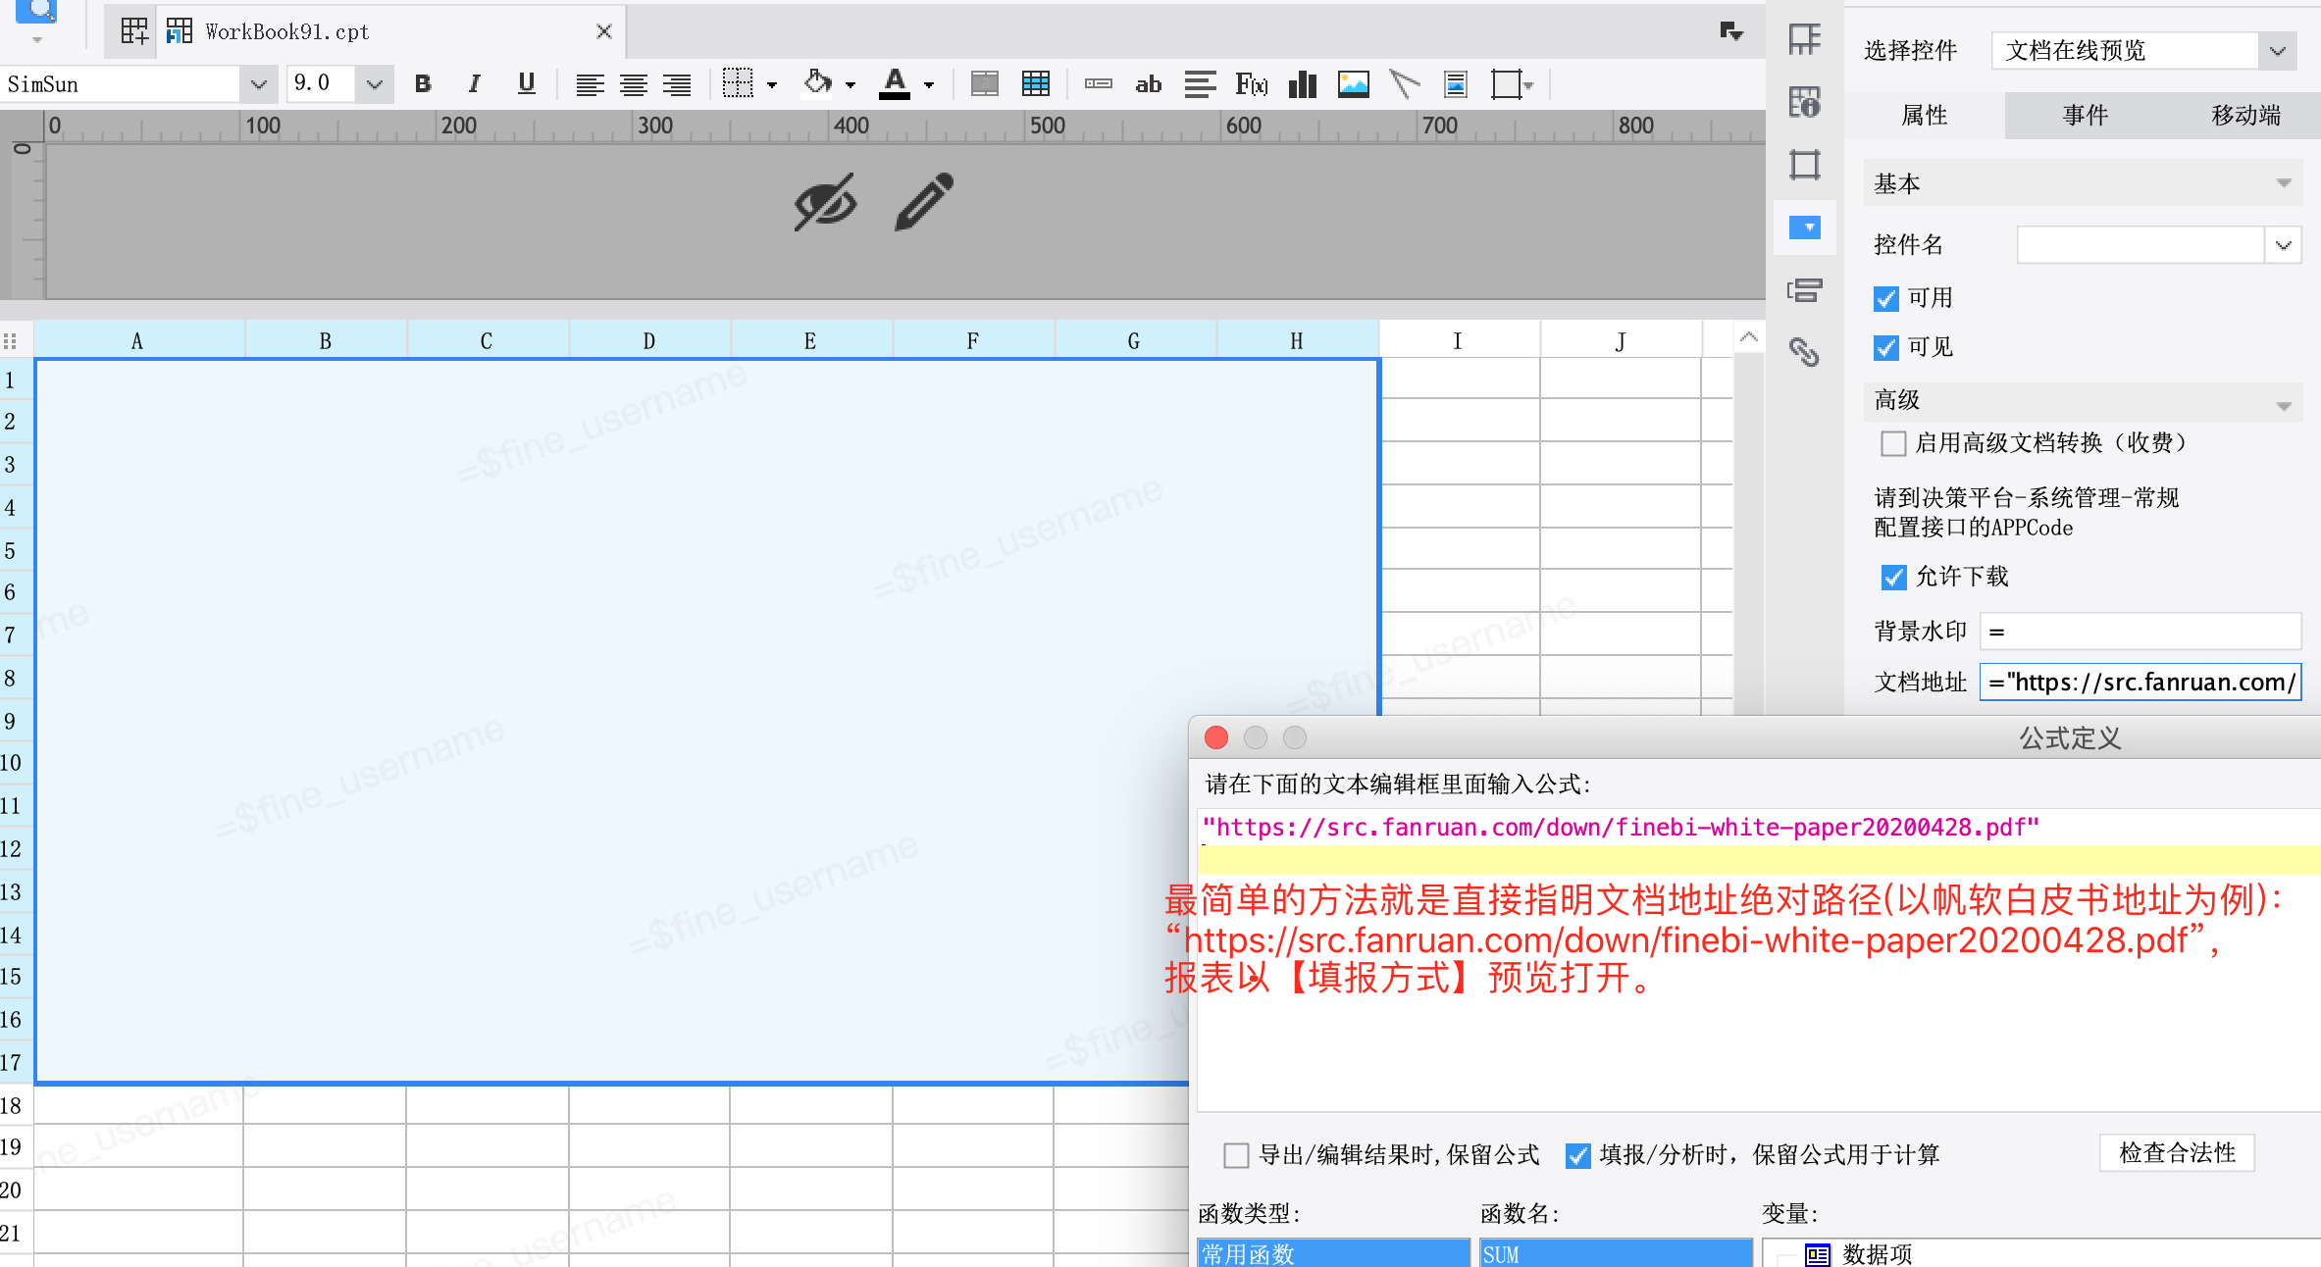Collapse the 高级 section
The height and width of the screenshot is (1267, 2321).
tap(2284, 406)
